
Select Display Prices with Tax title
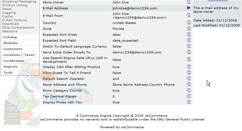62,102
